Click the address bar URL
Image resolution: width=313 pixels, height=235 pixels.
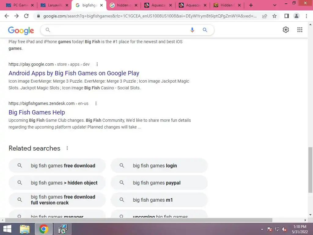coord(150,16)
